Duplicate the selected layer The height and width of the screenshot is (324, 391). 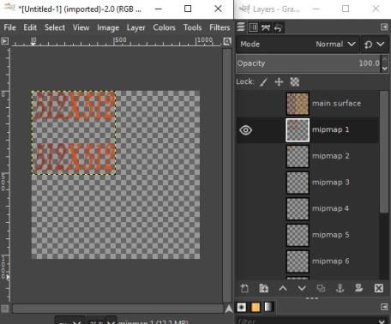pos(321,288)
